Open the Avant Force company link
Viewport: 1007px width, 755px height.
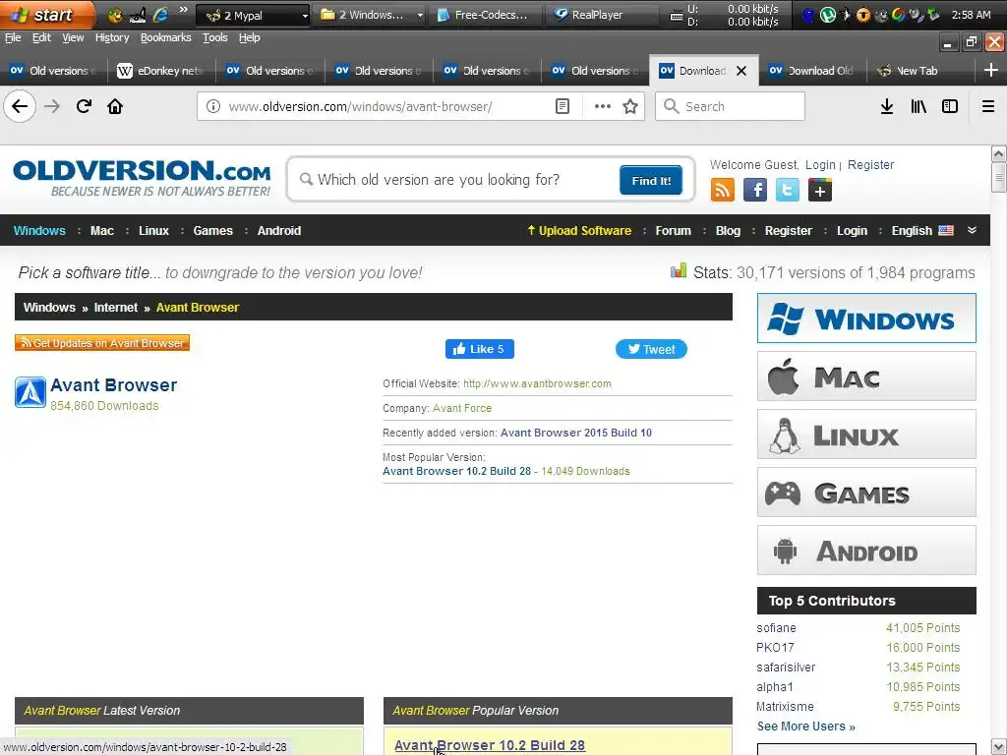[462, 408]
